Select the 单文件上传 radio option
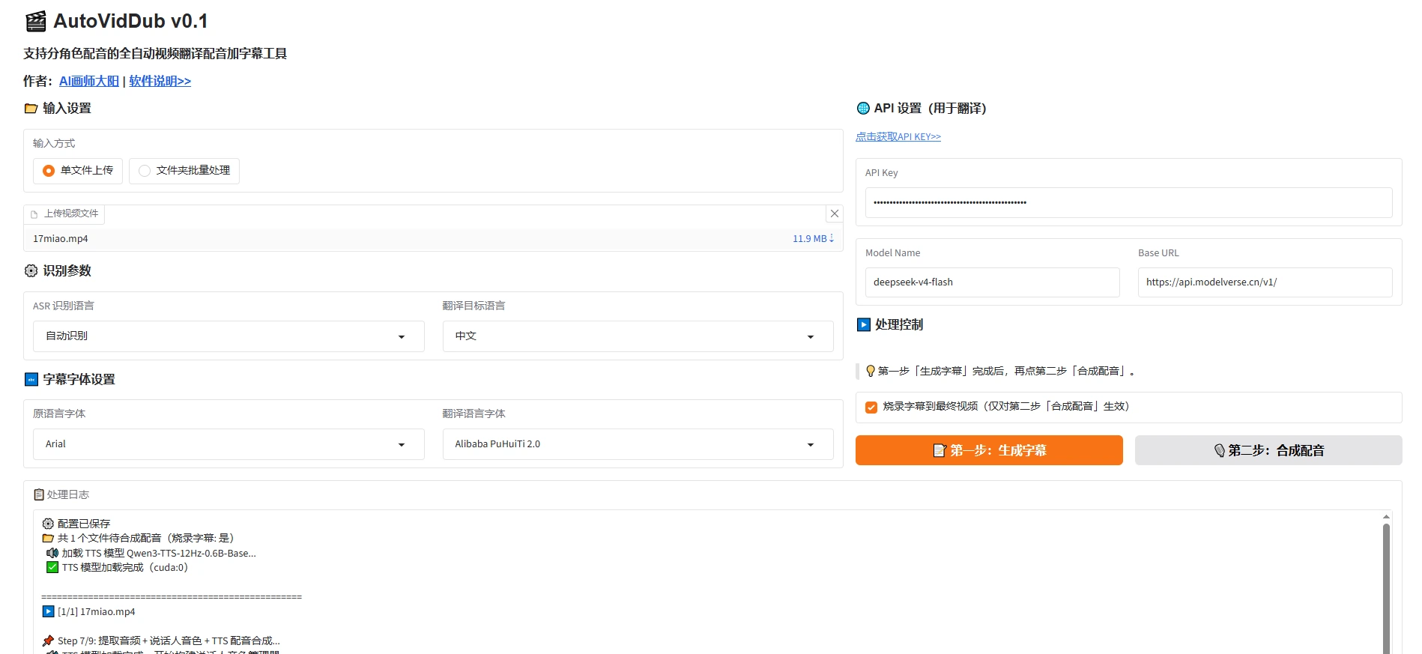1422x654 pixels. [x=78, y=171]
